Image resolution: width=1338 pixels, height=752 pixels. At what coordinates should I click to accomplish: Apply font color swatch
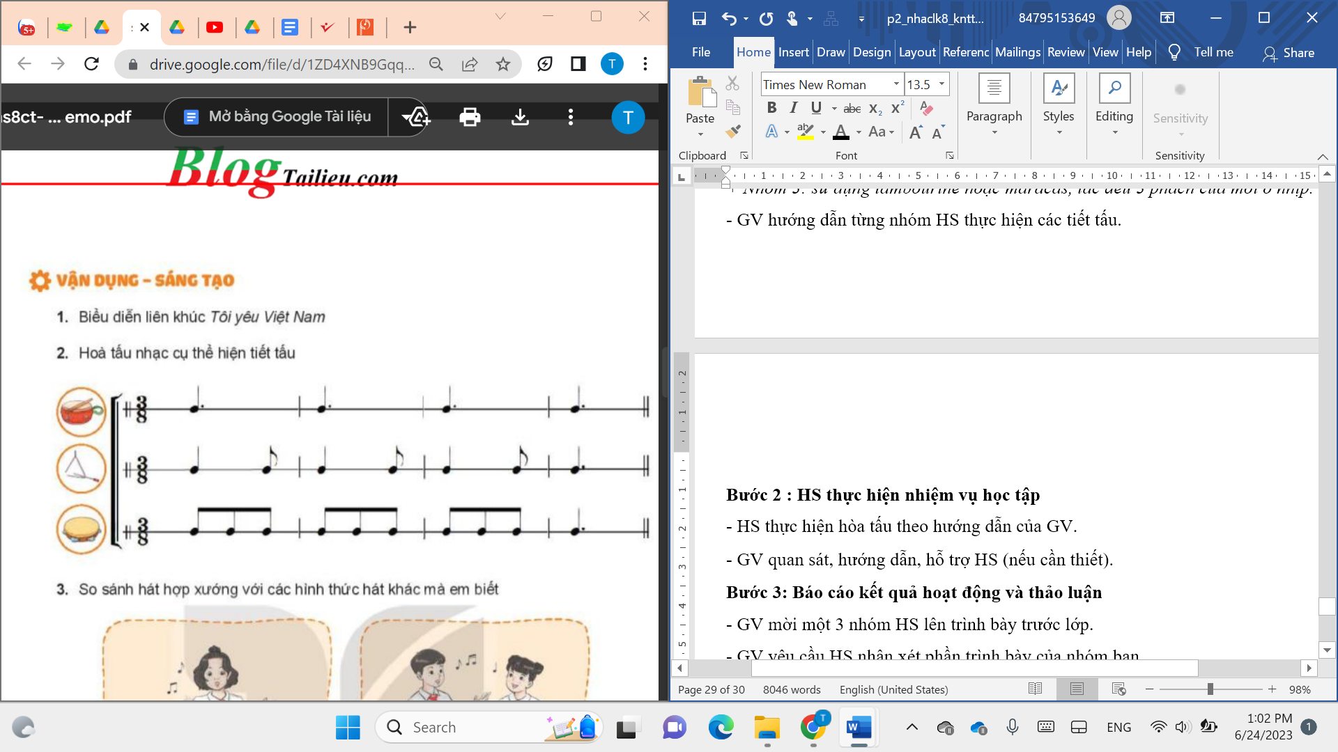[841, 132]
